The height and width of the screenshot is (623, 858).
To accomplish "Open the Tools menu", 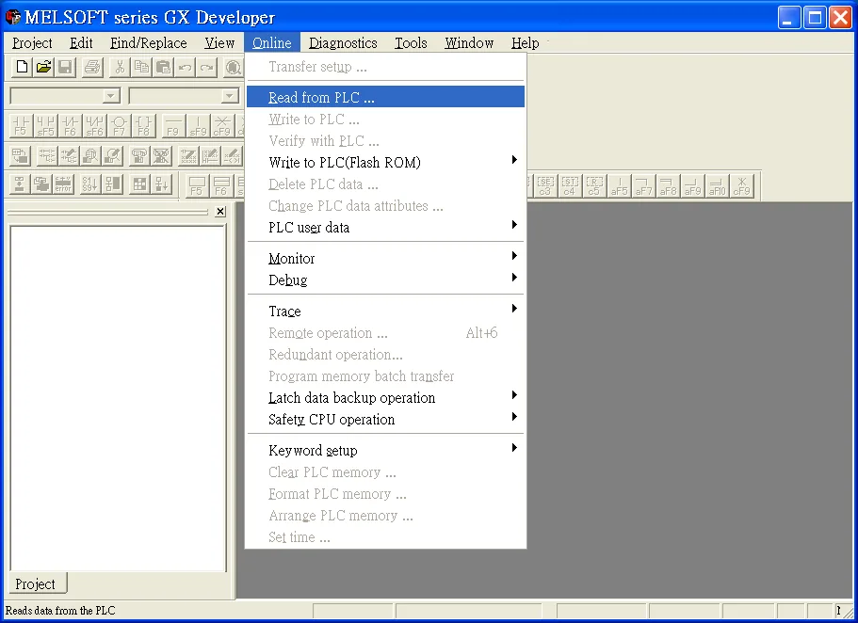I will point(411,42).
